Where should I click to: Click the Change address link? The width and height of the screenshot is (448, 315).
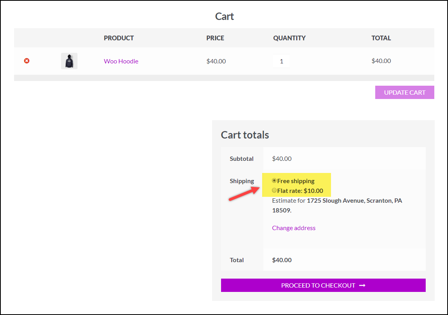(294, 228)
